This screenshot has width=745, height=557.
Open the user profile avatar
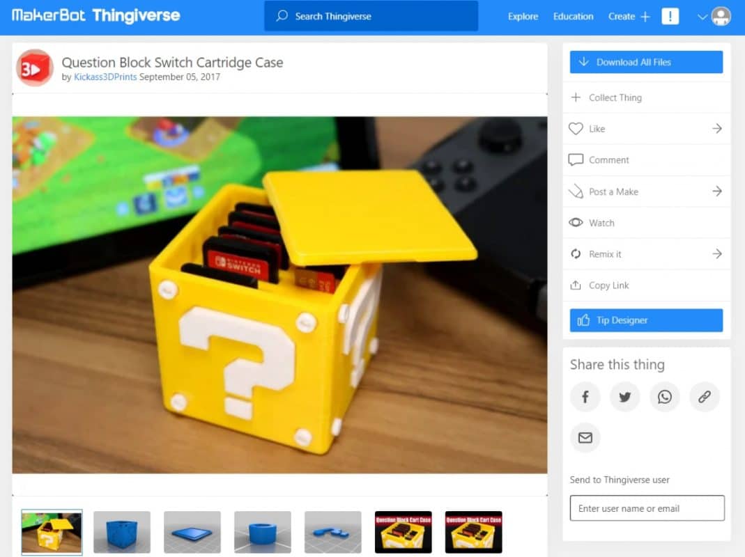click(x=721, y=17)
